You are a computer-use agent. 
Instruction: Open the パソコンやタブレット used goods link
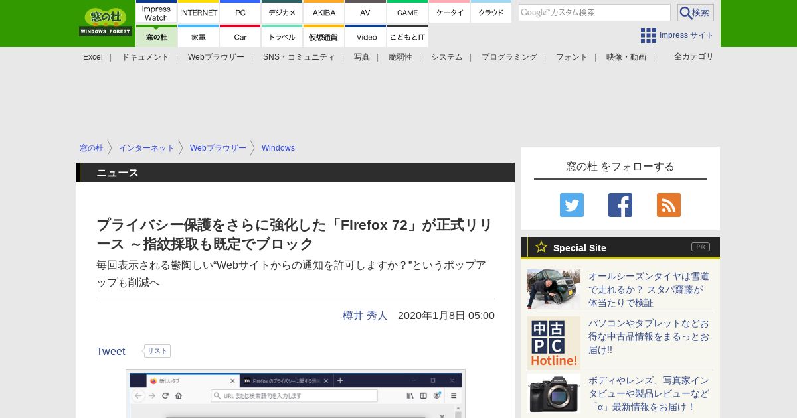coord(649,336)
